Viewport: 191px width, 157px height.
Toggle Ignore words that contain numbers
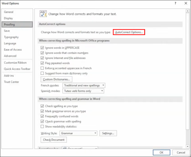pyautogui.click(x=42, y=53)
